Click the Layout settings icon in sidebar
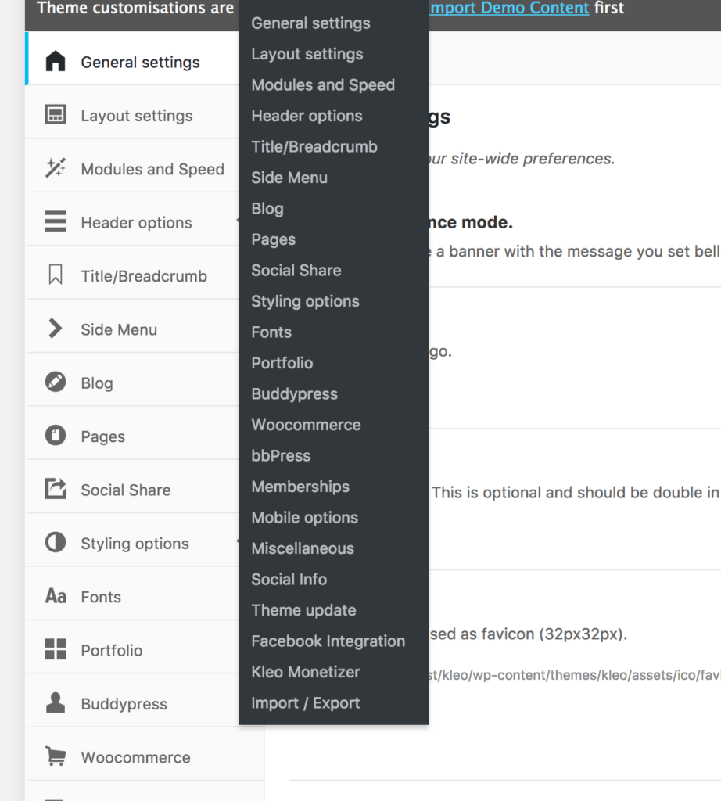The image size is (721, 801). point(56,114)
